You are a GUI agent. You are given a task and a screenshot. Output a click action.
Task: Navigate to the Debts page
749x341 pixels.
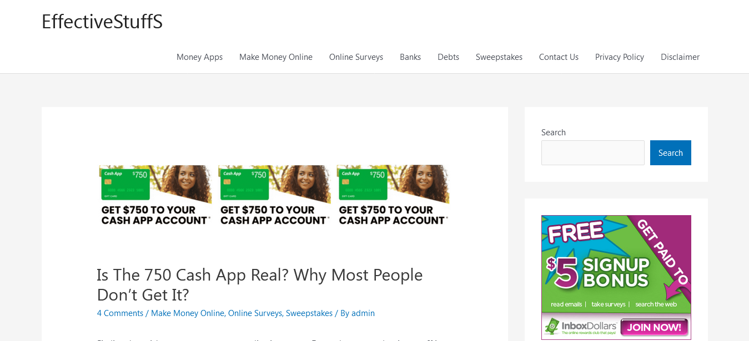[448, 57]
